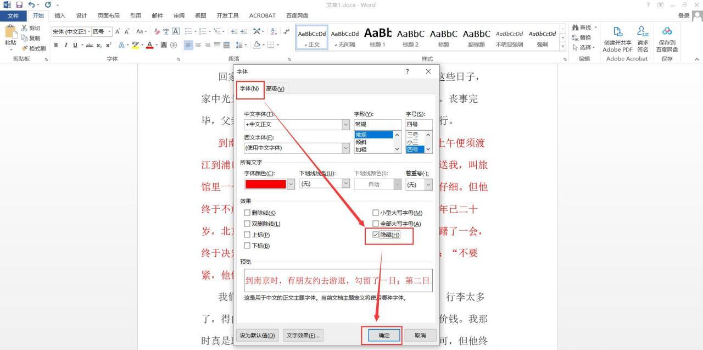
Task: Switch to the Font (字体) dialog tab
Action: (x=249, y=88)
